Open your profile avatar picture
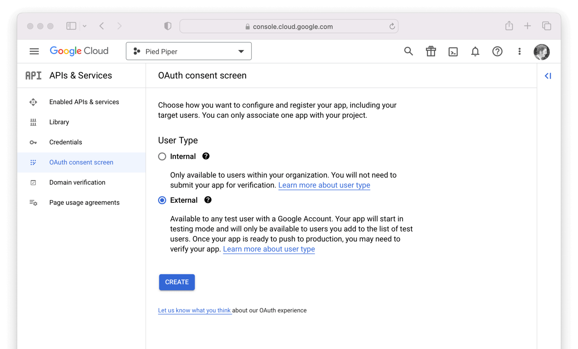The width and height of the screenshot is (578, 349). tap(542, 52)
